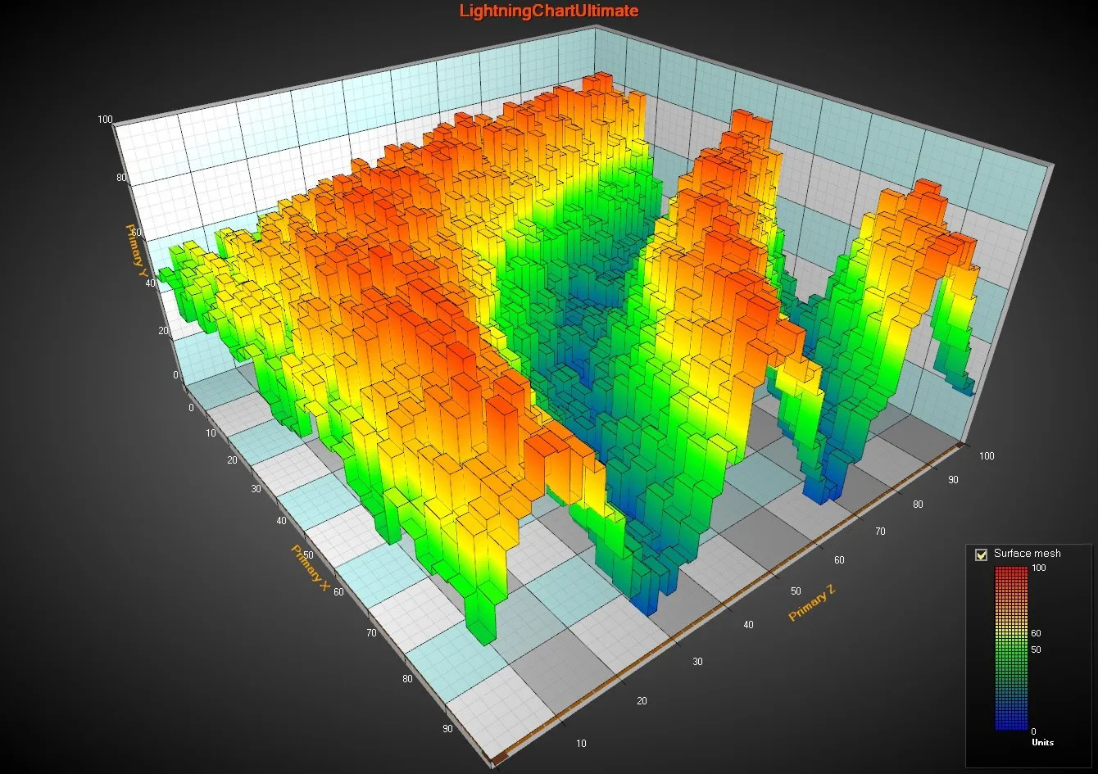Click the 40 tick on Primary Z axis
This screenshot has width=1098, height=774.
tap(747, 625)
